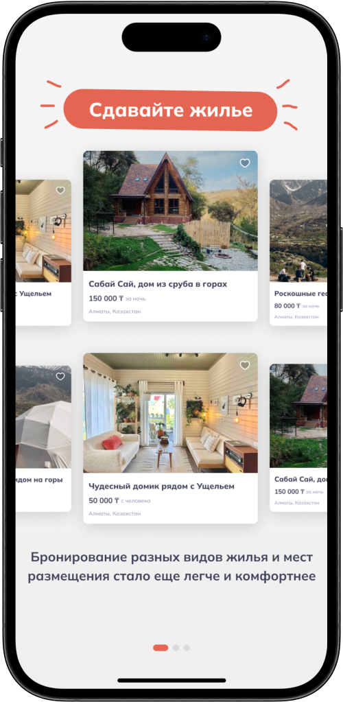Open bottom-right Сабай Сай card photo
The image size is (343, 702).
298,416
